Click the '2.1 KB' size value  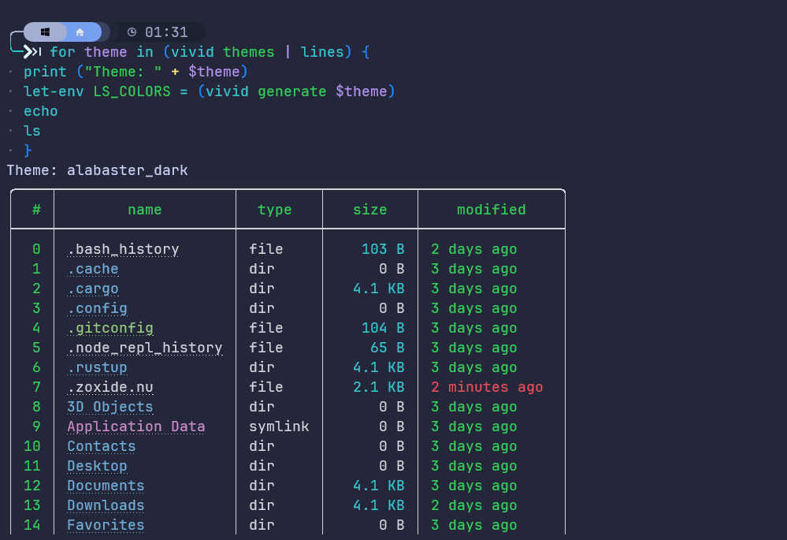(x=378, y=387)
